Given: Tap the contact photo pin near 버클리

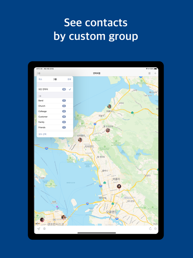Looking at the screenshot, I should pos(119,186).
